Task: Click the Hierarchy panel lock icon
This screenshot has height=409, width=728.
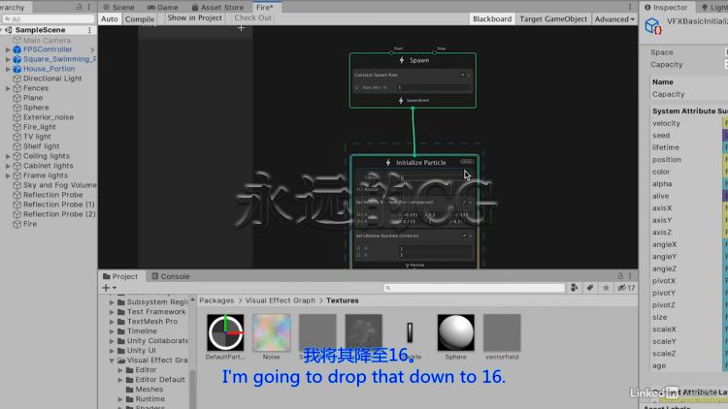Action: click(x=79, y=7)
